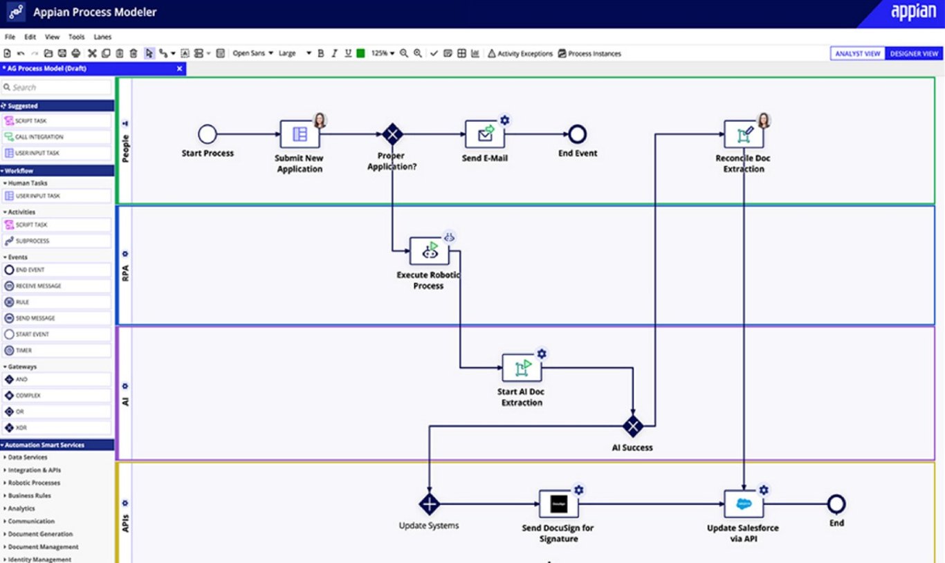Open the 125% zoom level dropdown
The height and width of the screenshot is (563, 945).
[x=383, y=53]
